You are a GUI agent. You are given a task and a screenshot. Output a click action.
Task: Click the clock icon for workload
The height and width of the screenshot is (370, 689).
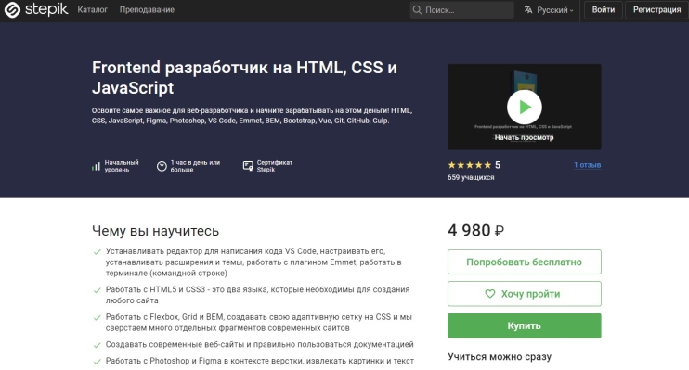click(162, 166)
